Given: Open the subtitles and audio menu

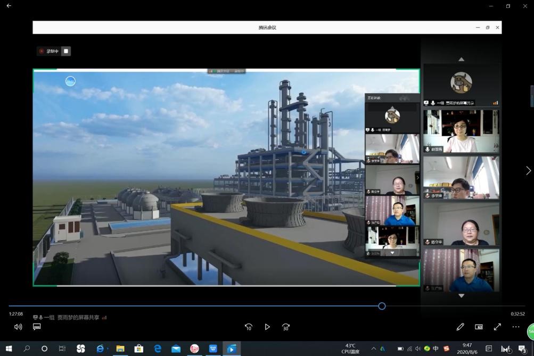Looking at the screenshot, I should (x=37, y=327).
